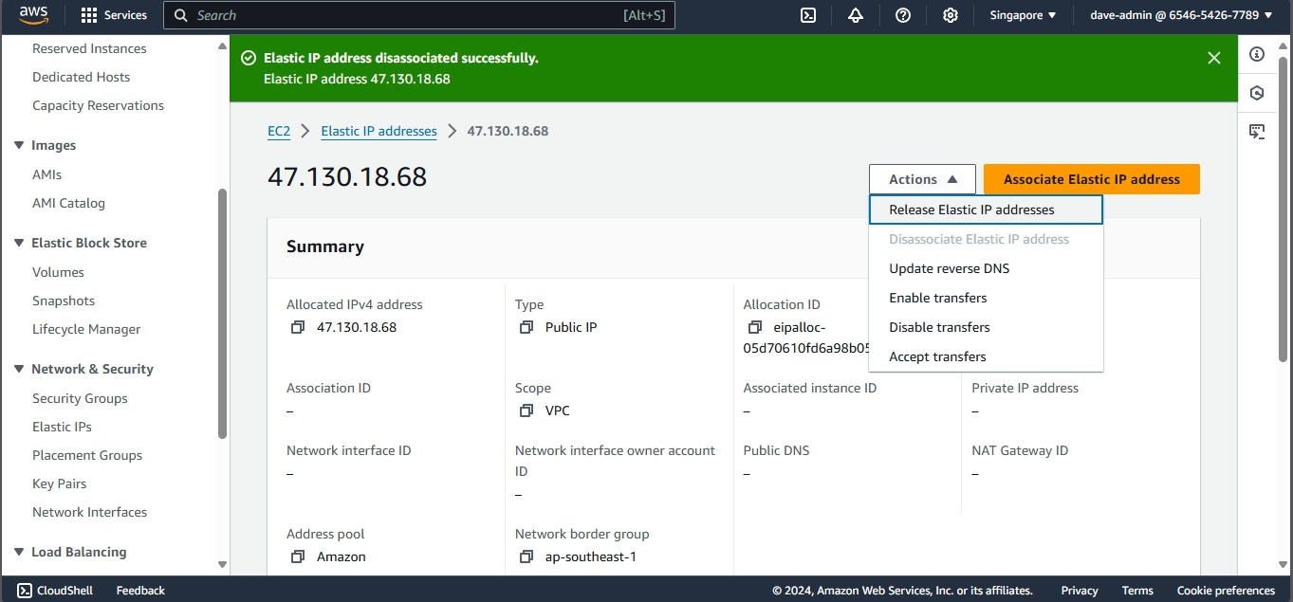Copy the Allocation ID value
The height and width of the screenshot is (602, 1293).
coord(755,327)
